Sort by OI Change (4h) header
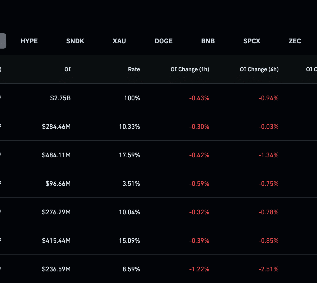317x283 pixels. pyautogui.click(x=259, y=69)
